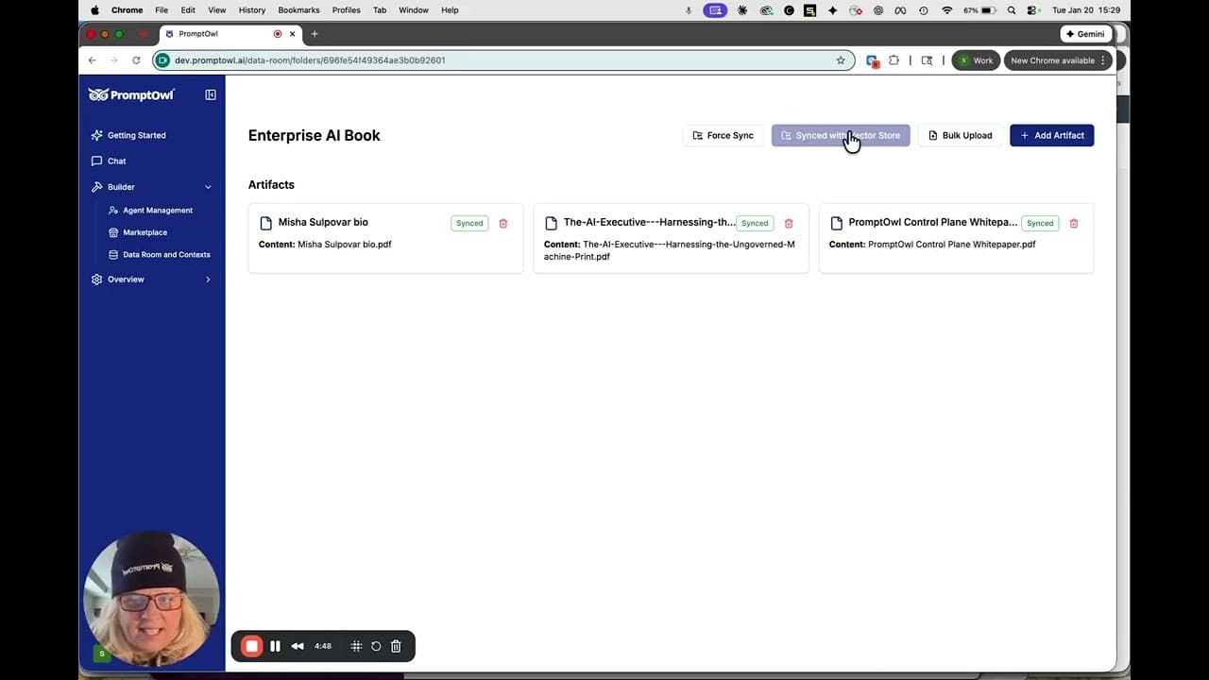This screenshot has width=1209, height=680.
Task: Collapse the sidebar using the panel icon
Action: click(x=211, y=94)
